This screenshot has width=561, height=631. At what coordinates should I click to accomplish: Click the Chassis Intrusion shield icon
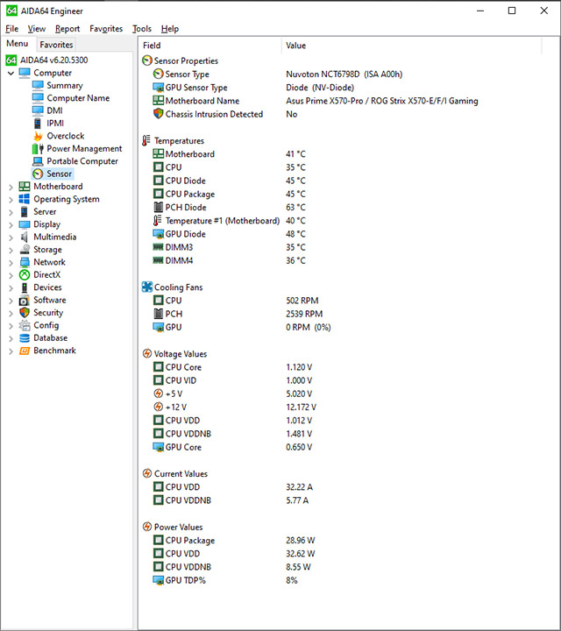(x=159, y=114)
